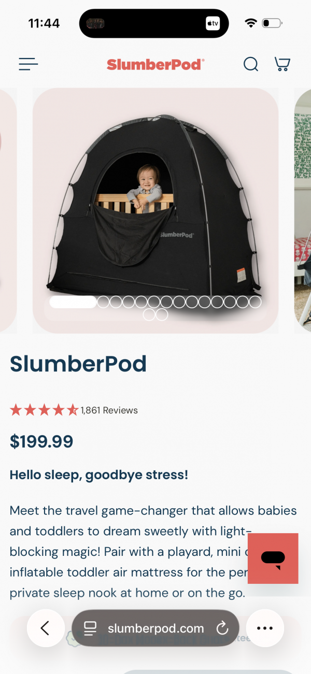Tap the tabs icon beside slumberpod.com

[90, 629]
